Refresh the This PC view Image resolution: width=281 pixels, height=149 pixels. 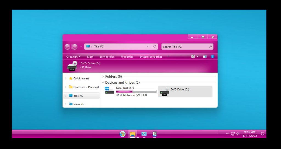click(154, 46)
